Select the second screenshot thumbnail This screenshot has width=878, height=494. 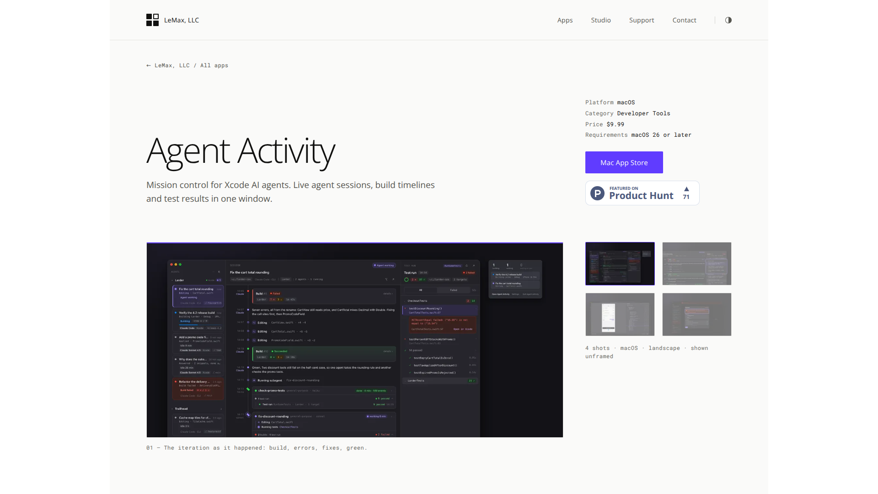coord(697,263)
